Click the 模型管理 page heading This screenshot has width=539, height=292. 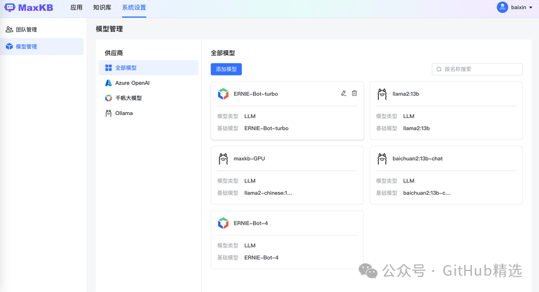click(109, 29)
